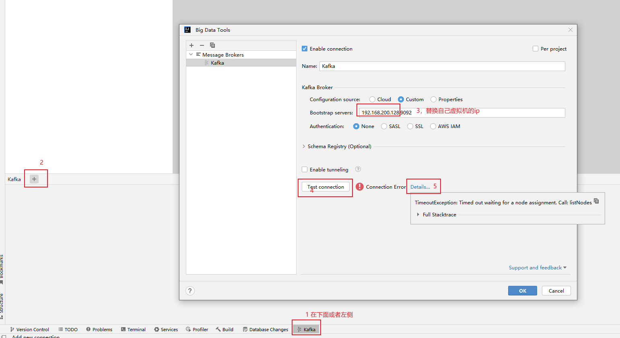Confirm the dialog with OK
The height and width of the screenshot is (338, 620).
click(522, 291)
